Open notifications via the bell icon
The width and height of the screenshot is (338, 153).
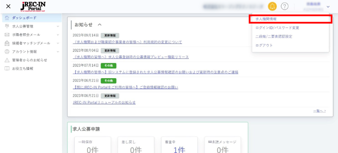pyautogui.click(x=272, y=6)
